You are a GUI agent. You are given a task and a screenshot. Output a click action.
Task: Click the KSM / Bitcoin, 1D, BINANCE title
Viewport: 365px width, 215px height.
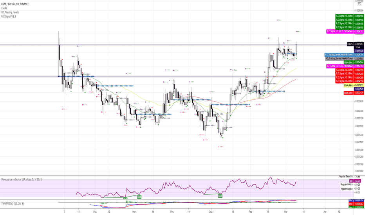tap(15, 4)
